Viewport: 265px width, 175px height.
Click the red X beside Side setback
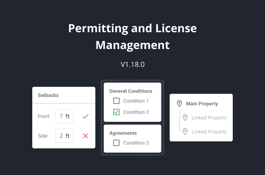point(85,136)
